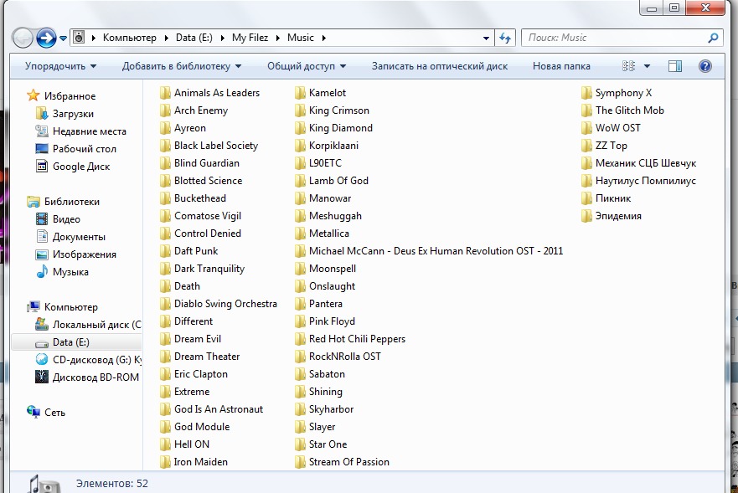Click the refresh button beside the address bar

(505, 38)
